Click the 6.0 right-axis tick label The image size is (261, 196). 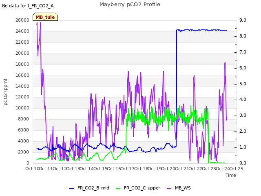243,68
